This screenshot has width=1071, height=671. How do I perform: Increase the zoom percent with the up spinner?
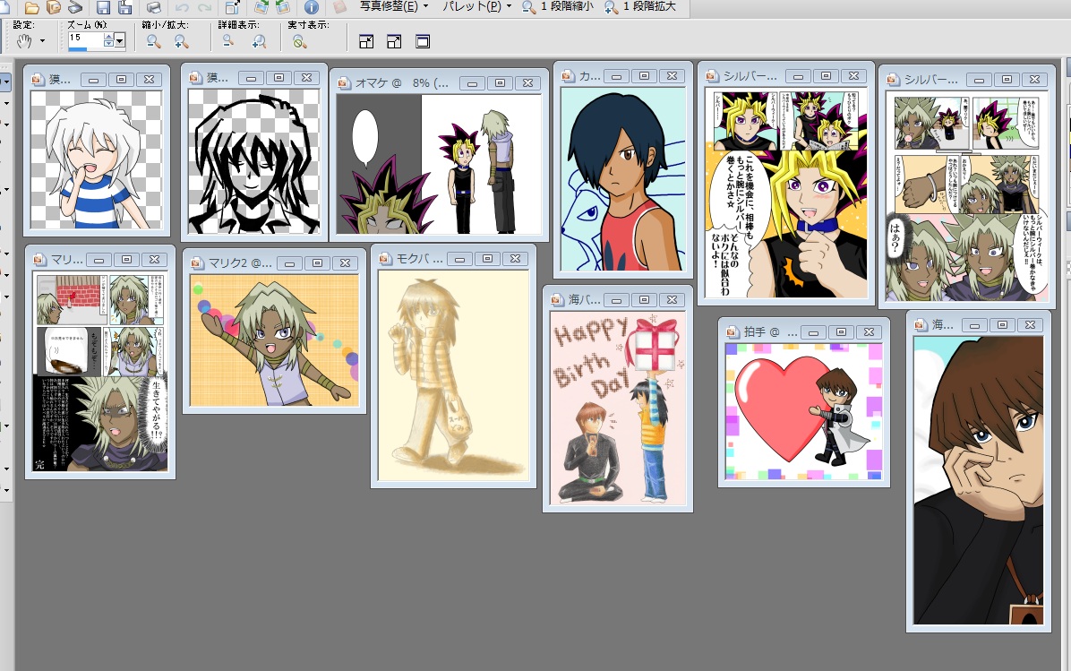click(x=108, y=36)
